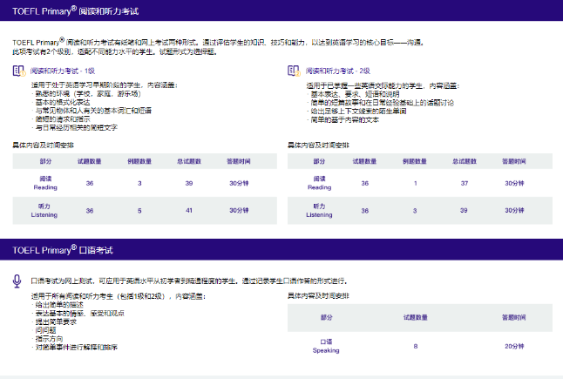
Task: Click '答题时间' header in the Level 1 table
Action: pos(239,161)
